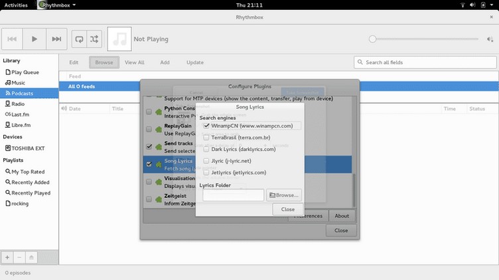
Task: Click the album art placeholder
Action: click(119, 39)
